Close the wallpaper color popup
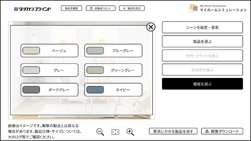 pos(151,27)
